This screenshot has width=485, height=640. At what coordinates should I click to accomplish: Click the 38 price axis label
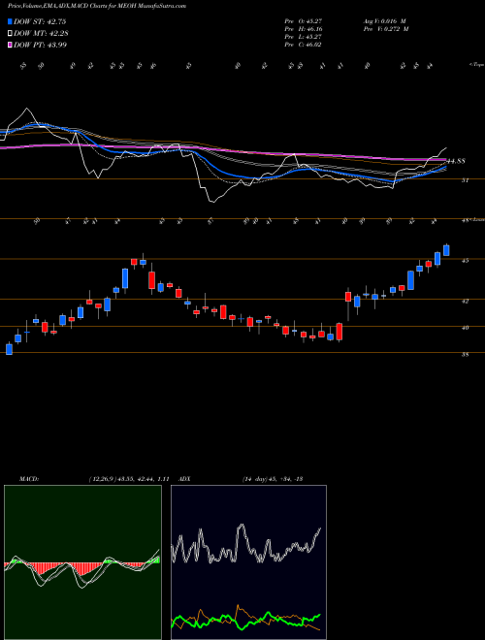point(465,355)
